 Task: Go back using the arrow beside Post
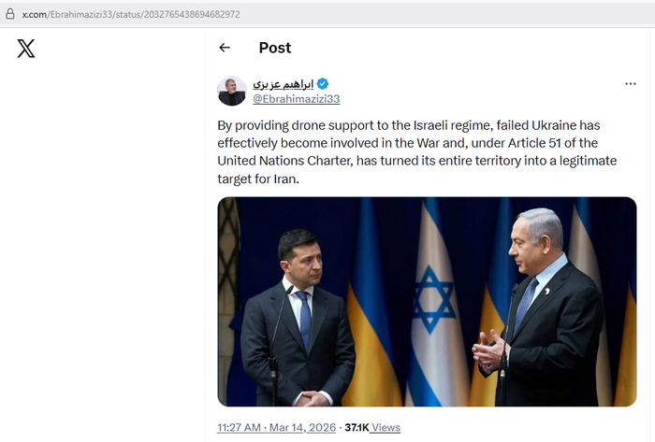point(225,48)
